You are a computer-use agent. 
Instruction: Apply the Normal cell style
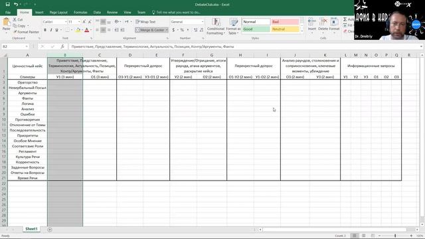256,22
